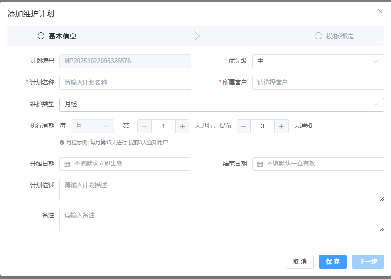Click the 下一步 button

click(368, 262)
